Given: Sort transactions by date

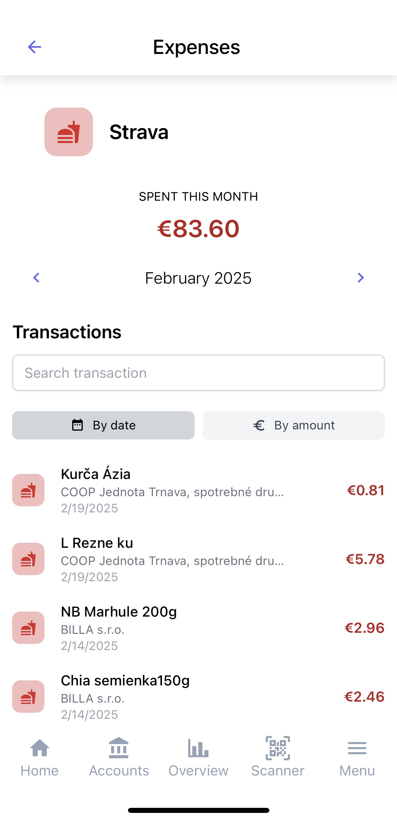Looking at the screenshot, I should pos(103,425).
